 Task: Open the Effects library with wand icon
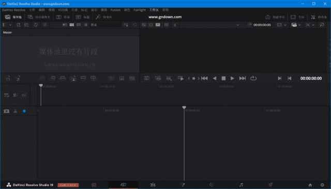tap(104, 17)
